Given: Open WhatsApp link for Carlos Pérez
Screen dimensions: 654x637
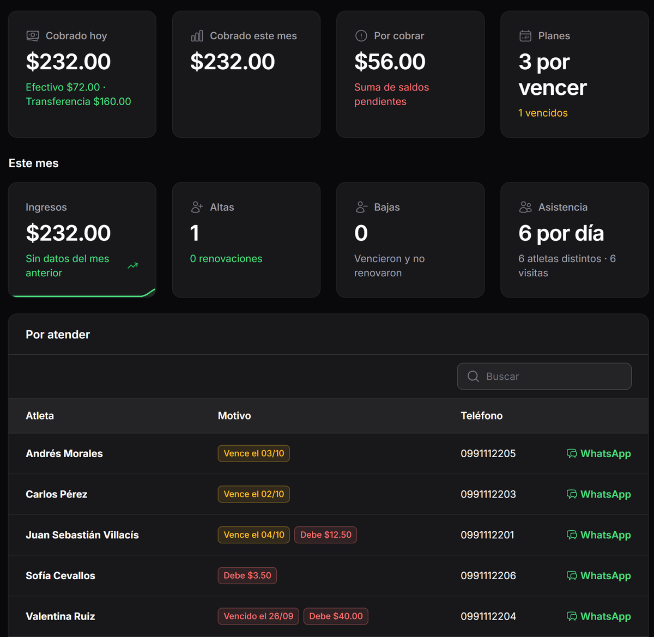Looking at the screenshot, I should tap(599, 494).
